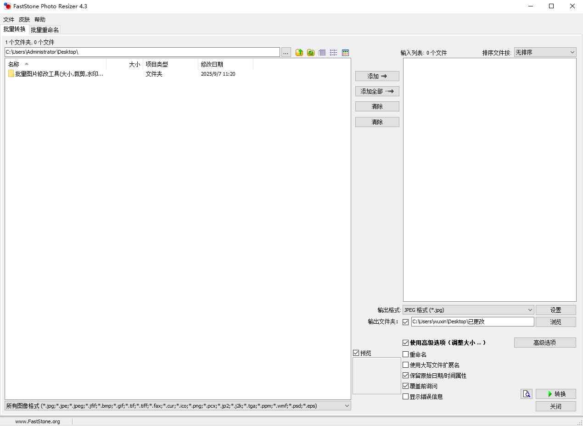This screenshot has width=583, height=426.
Task: Switch file list to details view icon
Action: 322,53
